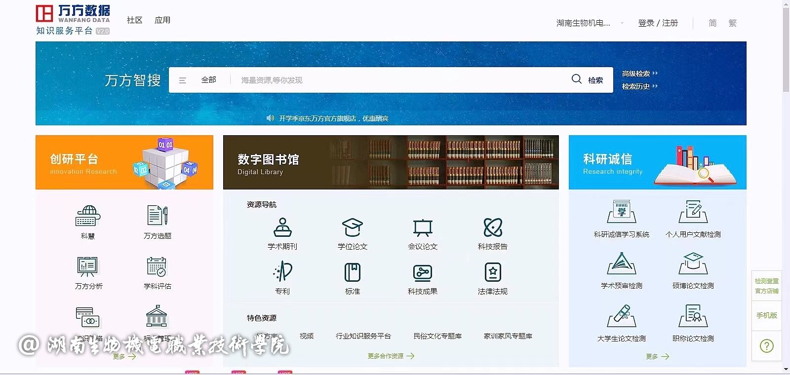
Task: Open 学术预审检测 icon
Action: (x=622, y=263)
